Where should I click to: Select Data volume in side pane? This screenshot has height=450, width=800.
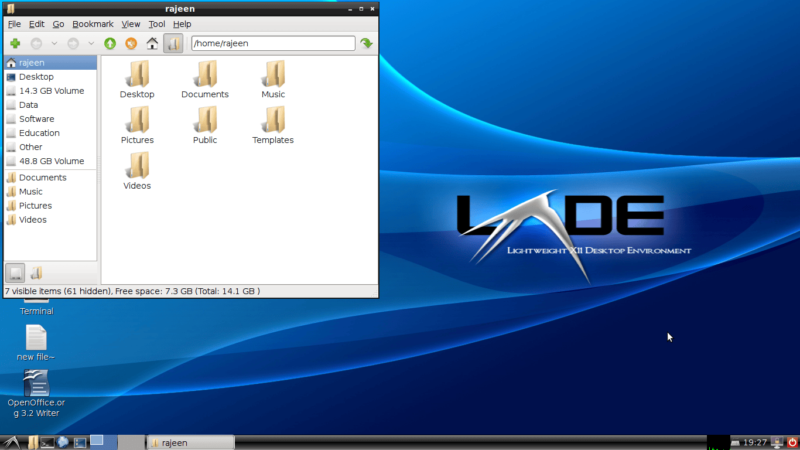coord(50,105)
